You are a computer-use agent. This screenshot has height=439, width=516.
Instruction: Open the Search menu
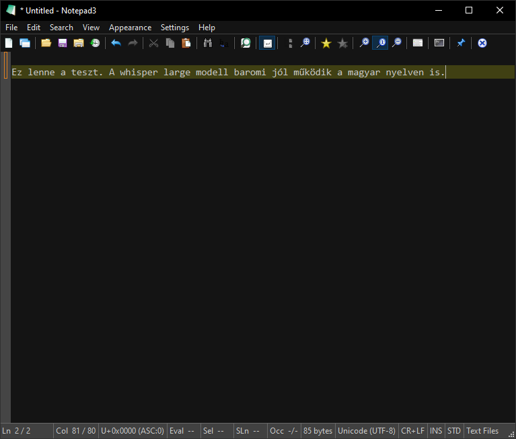[x=61, y=28]
